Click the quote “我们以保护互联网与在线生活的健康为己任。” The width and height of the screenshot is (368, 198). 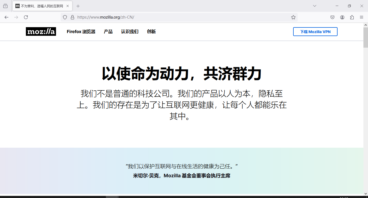(182, 166)
